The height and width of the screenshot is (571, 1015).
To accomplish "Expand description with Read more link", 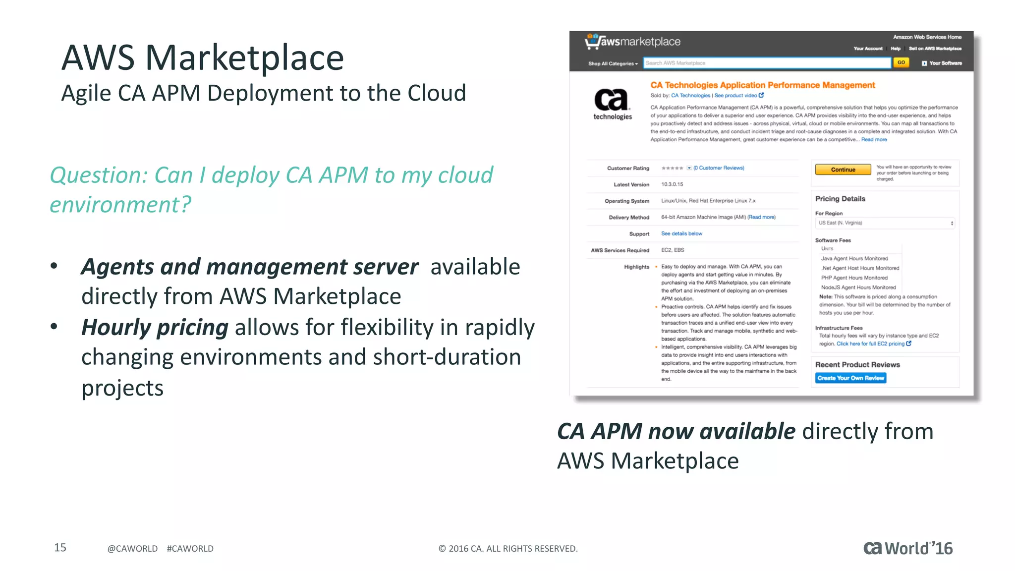I will pos(874,140).
